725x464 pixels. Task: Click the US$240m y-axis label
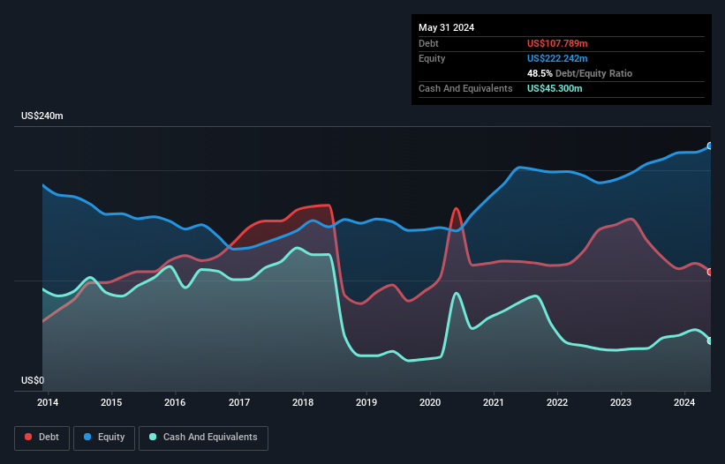coord(42,116)
